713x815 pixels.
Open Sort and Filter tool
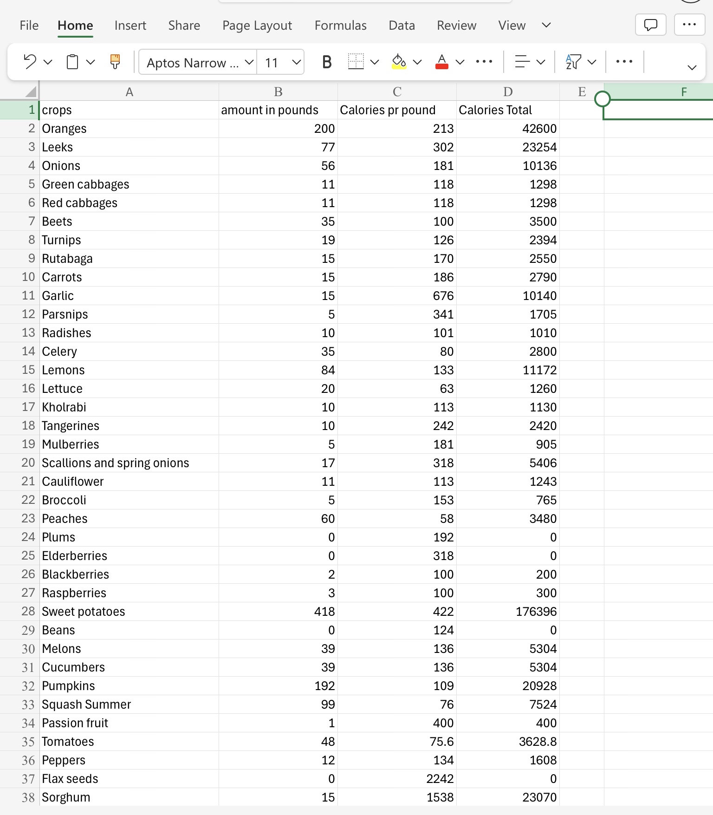click(x=573, y=62)
